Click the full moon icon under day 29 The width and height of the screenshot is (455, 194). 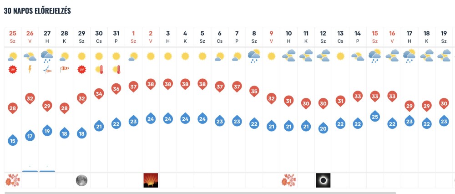81,180
